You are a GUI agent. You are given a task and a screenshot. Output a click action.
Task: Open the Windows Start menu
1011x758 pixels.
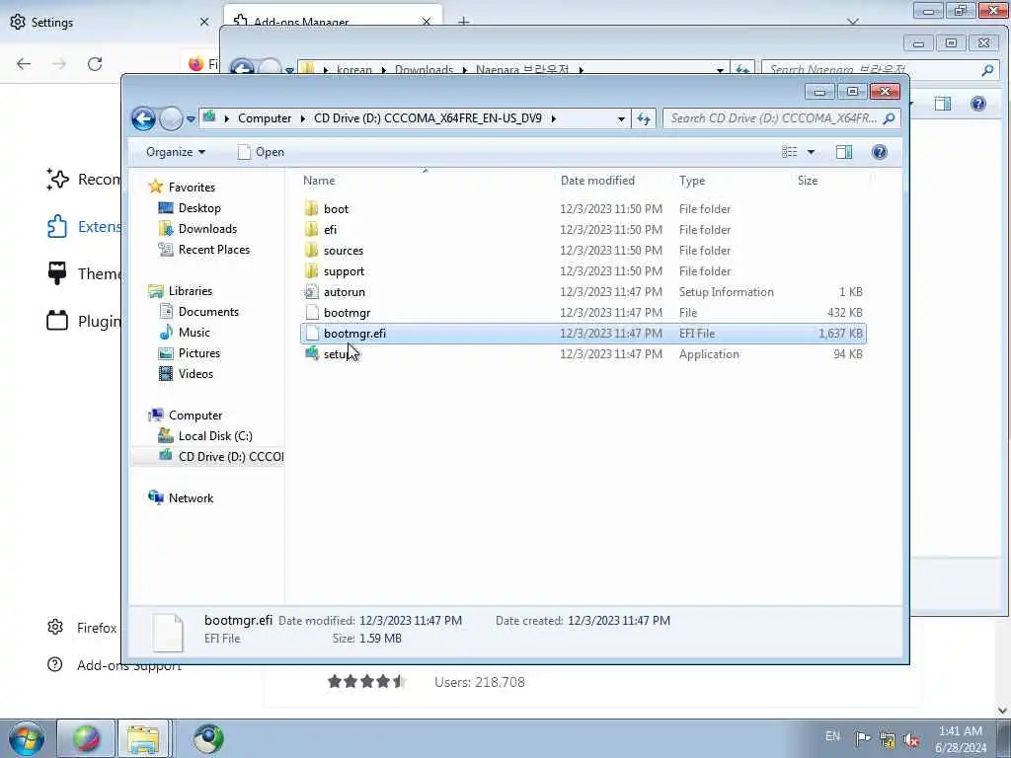pos(26,738)
